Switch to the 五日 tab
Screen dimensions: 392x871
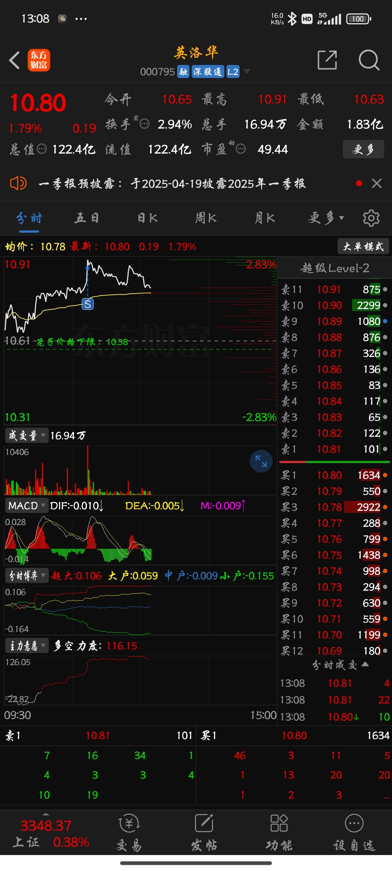tap(87, 218)
